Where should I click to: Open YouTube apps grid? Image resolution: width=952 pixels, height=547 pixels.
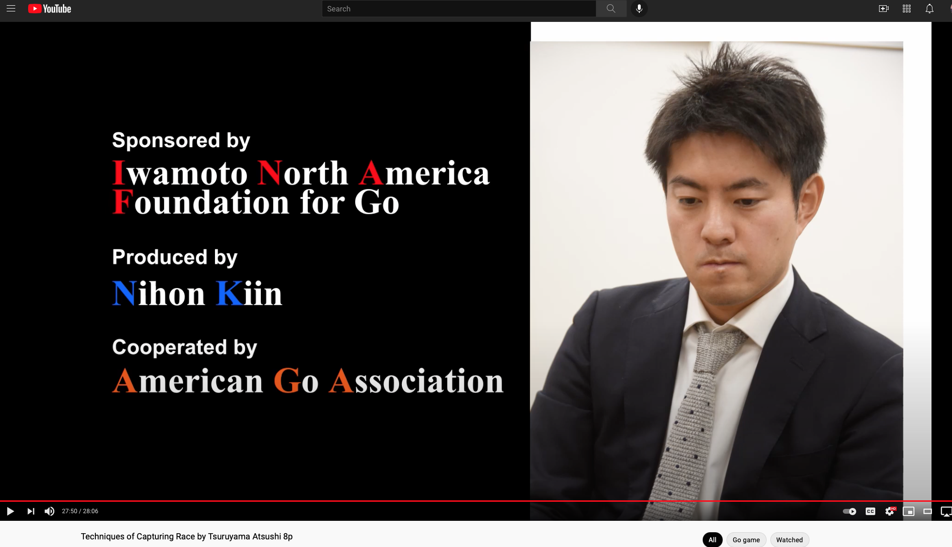(x=906, y=9)
